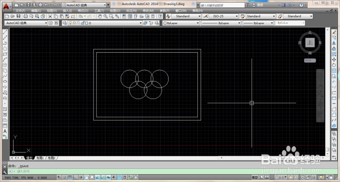340x182 pixels.
Task: Select the Rotate modify tool
Action: 334,65
